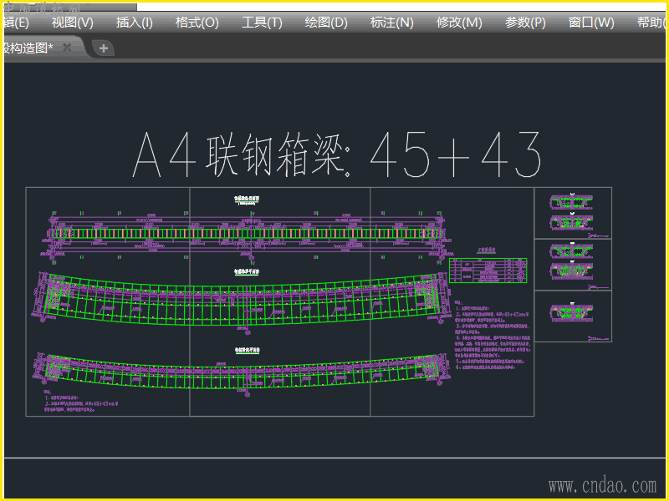Click the notes text block right of plan
This screenshot has width=669, height=501.
tap(493, 336)
